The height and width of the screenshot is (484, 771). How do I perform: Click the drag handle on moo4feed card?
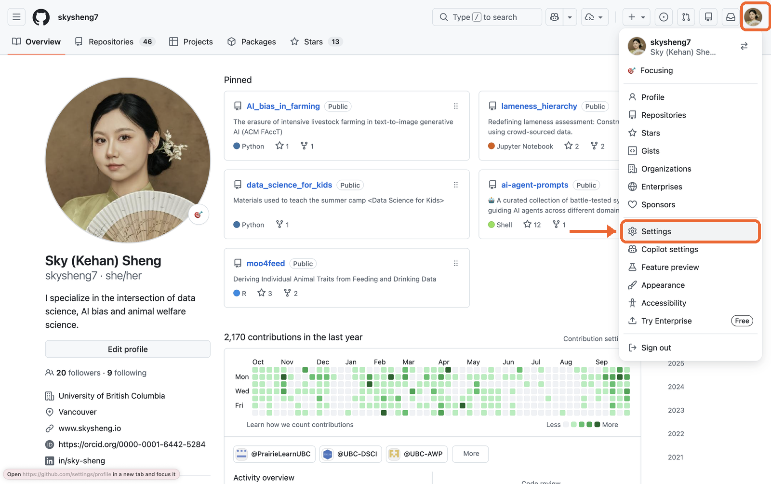[456, 263]
